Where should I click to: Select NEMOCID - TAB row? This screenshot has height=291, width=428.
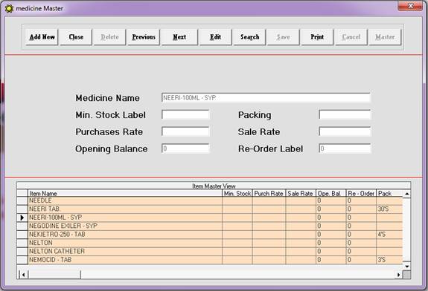(210, 260)
